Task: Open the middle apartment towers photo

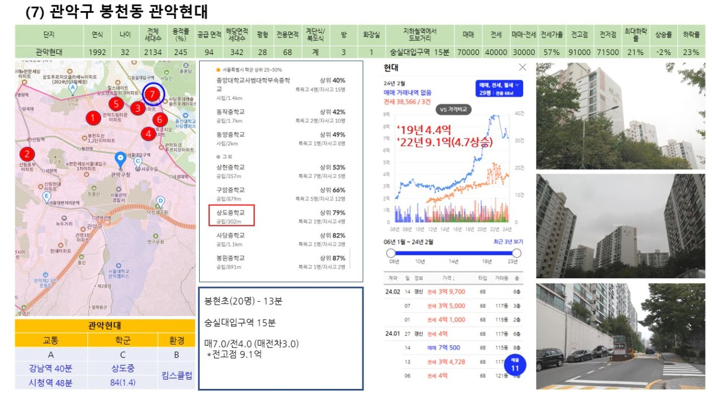Action: 621,226
